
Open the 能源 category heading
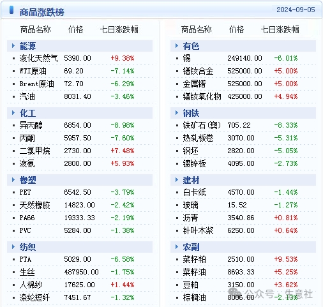tap(27, 46)
